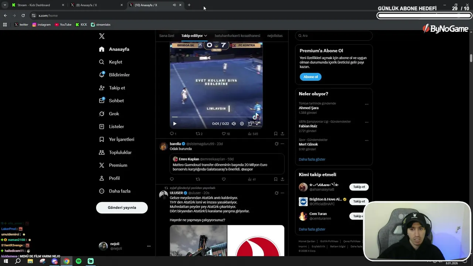Viewport: 473px width, 266px height.
Task: Open Keşfet search page
Action: tap(110, 62)
